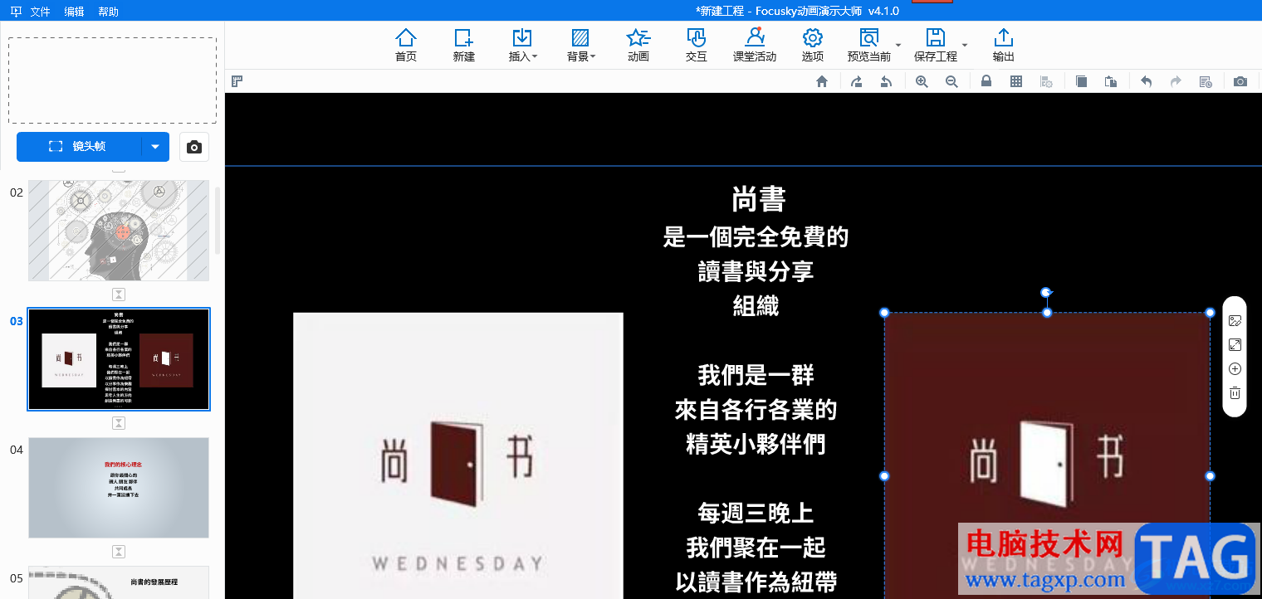The height and width of the screenshot is (599, 1262).
Task: Click the camera snapshot button beside 镜头帧
Action: (x=194, y=147)
